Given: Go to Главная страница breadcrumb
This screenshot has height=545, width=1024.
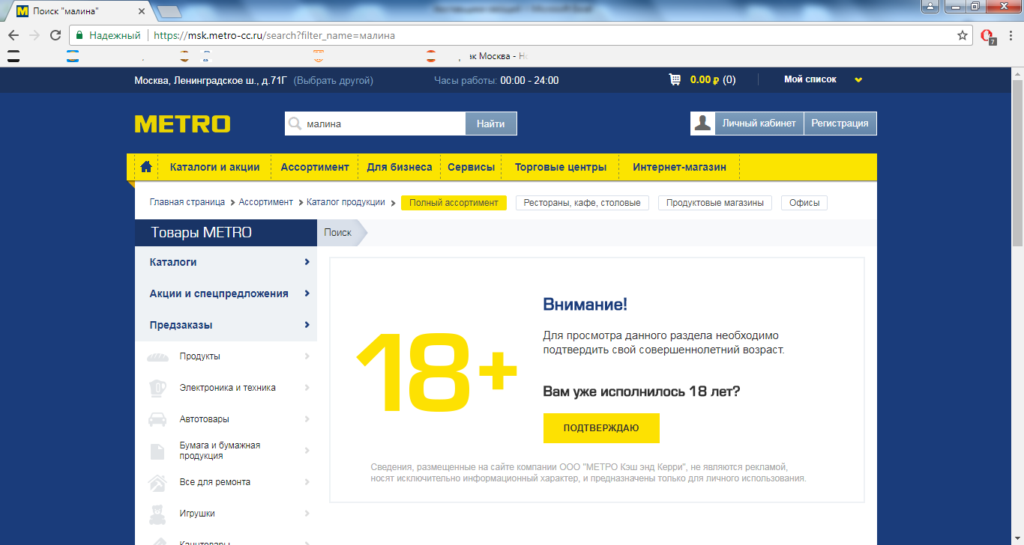Looking at the screenshot, I should tap(187, 202).
